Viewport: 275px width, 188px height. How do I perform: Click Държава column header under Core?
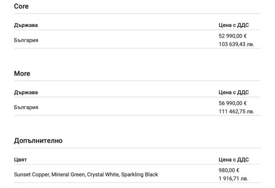[x=26, y=25]
